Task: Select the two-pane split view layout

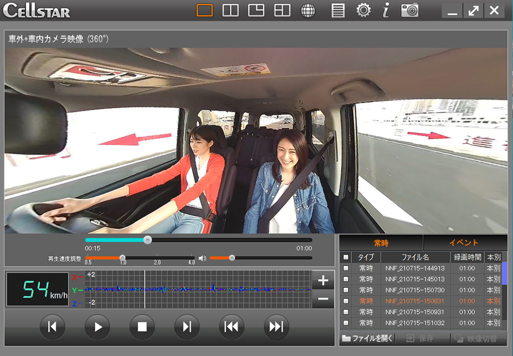Action: click(x=230, y=10)
